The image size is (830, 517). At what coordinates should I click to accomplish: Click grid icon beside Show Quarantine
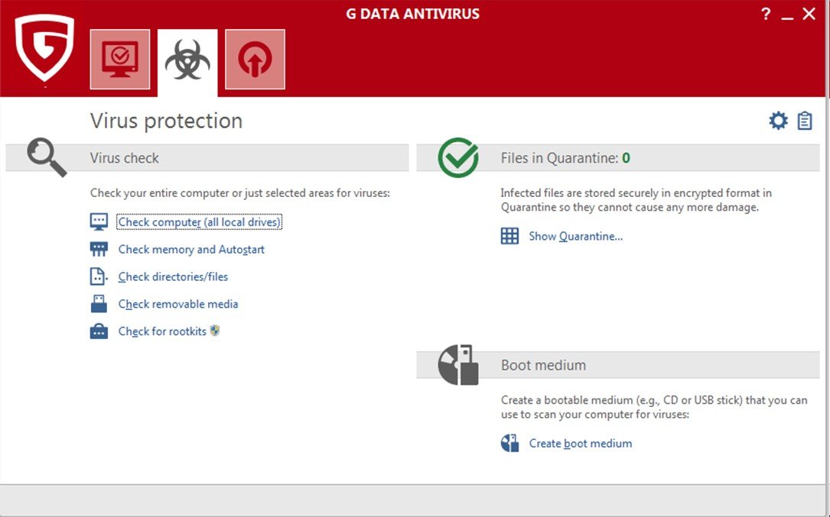click(509, 236)
